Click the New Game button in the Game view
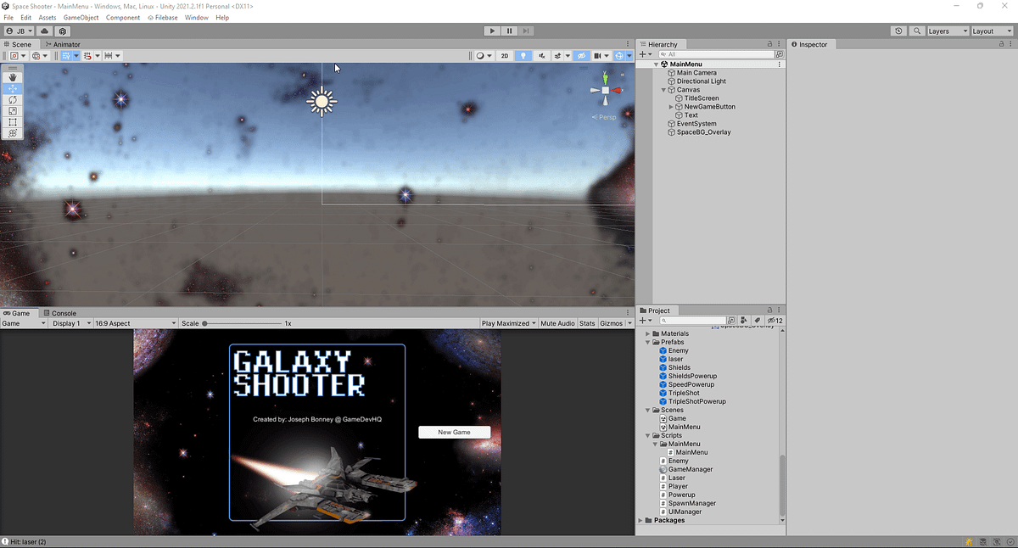The width and height of the screenshot is (1018, 548). (454, 432)
